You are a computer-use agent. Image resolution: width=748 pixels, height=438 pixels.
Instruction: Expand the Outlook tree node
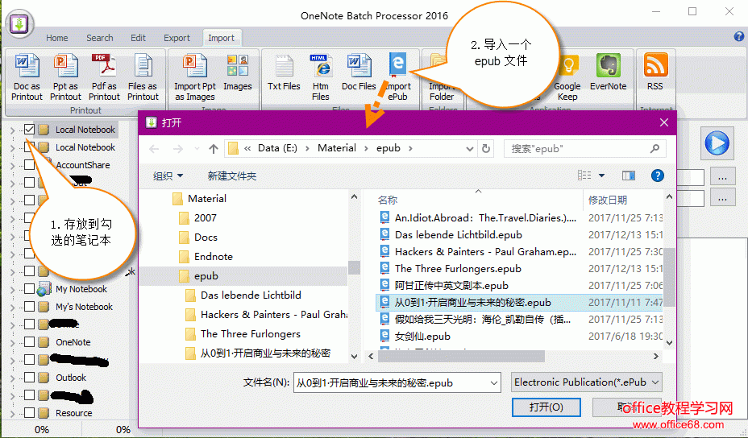12,378
